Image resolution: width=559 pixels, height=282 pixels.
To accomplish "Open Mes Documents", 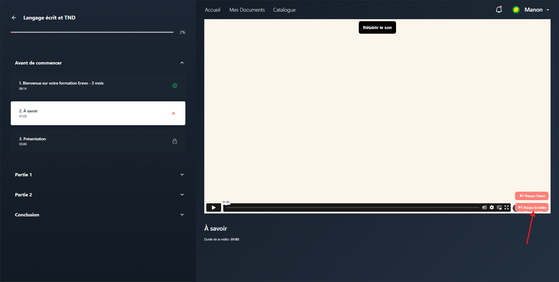I will (x=247, y=10).
